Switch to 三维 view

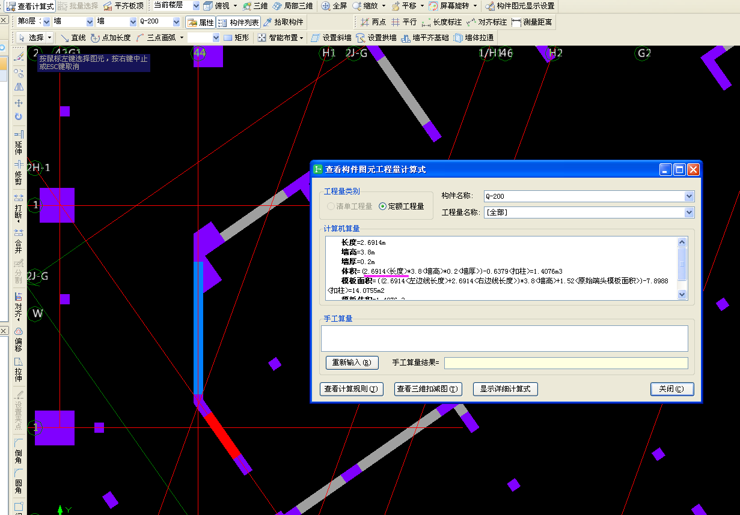(255, 6)
